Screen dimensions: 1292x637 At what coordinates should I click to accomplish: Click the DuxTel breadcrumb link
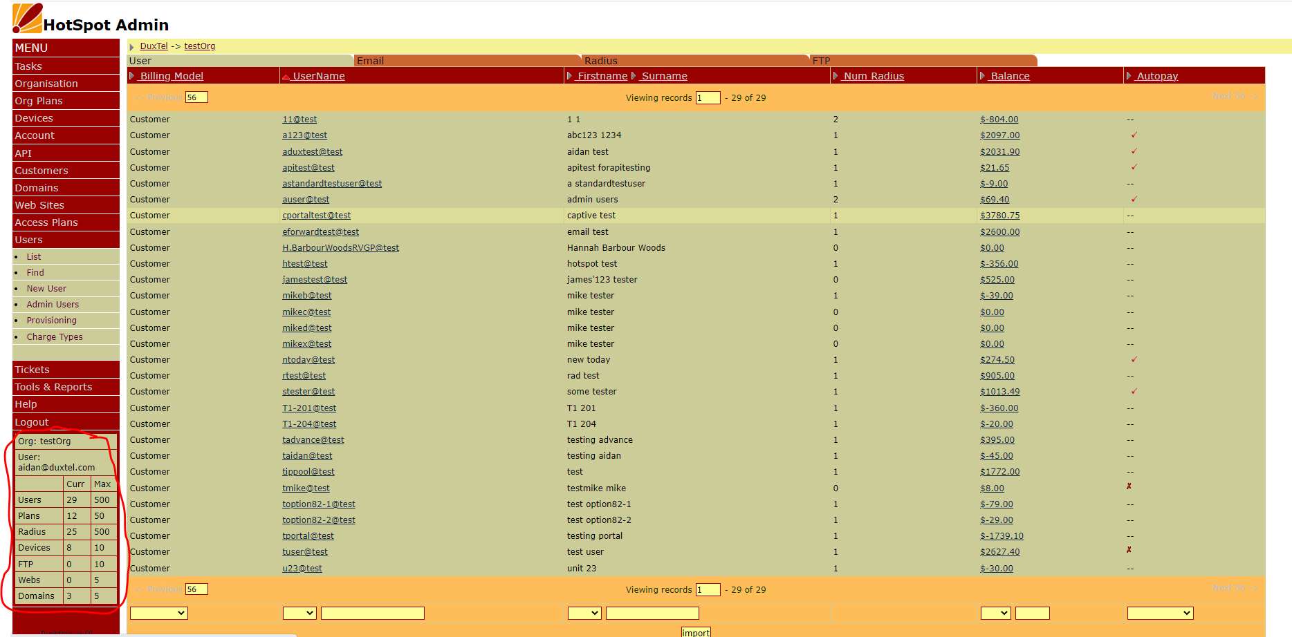tap(154, 46)
